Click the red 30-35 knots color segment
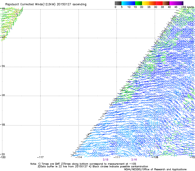195x171 pixels. point(159,3)
